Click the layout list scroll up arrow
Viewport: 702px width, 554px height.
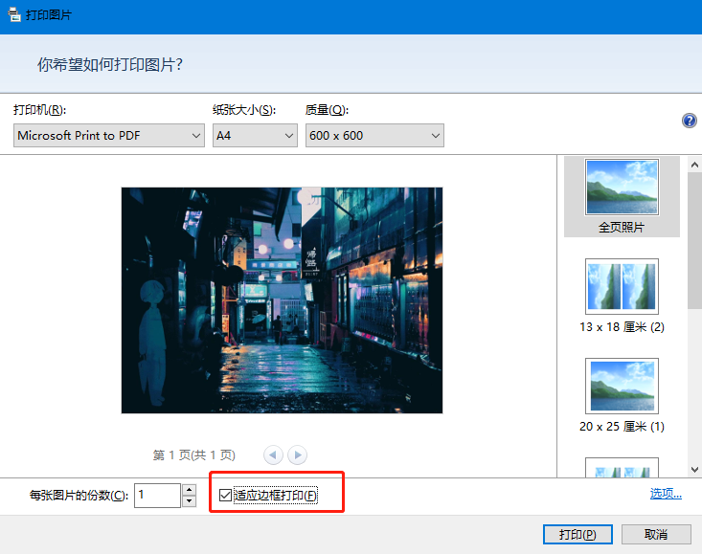694,165
